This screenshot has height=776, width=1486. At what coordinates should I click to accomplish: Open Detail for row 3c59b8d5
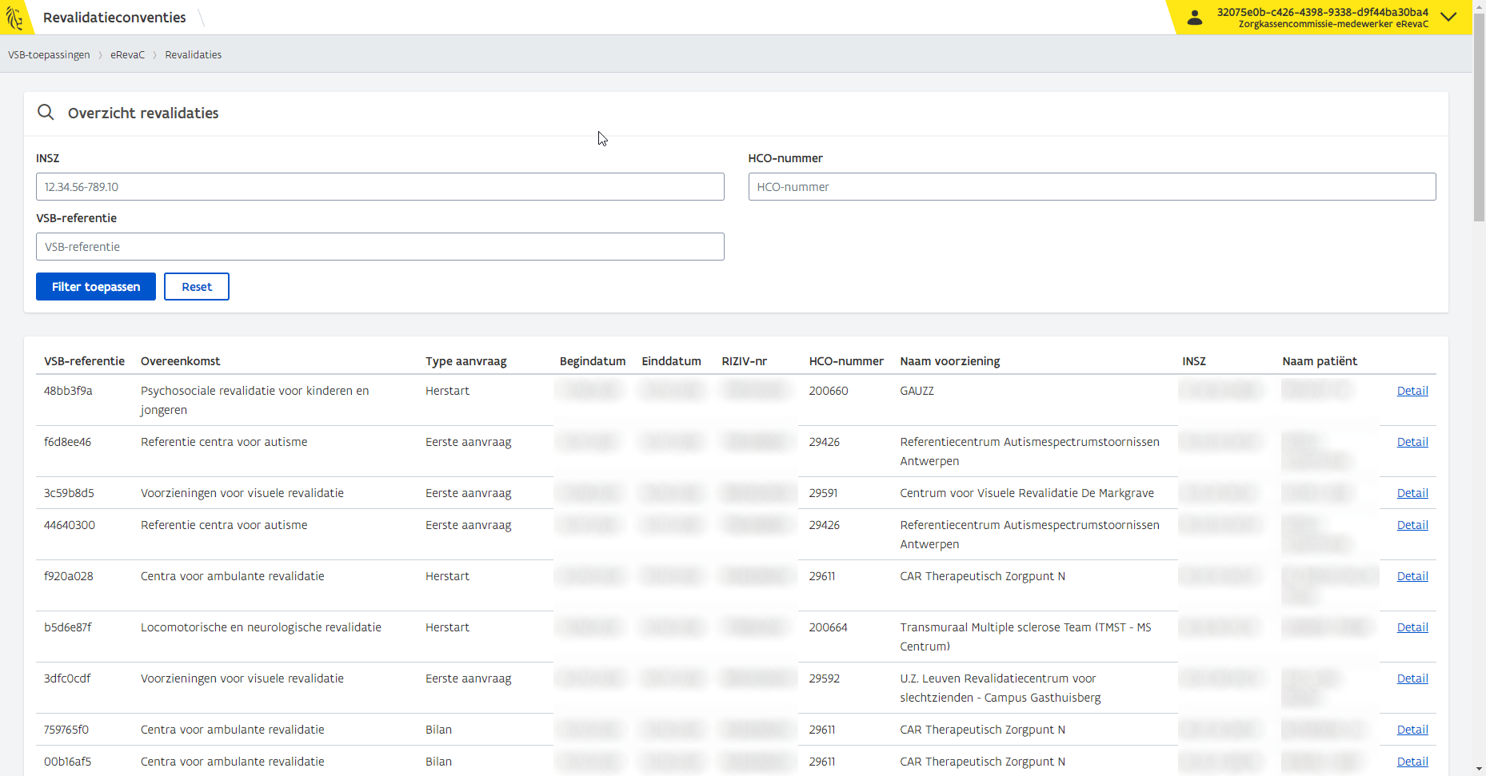(1412, 493)
